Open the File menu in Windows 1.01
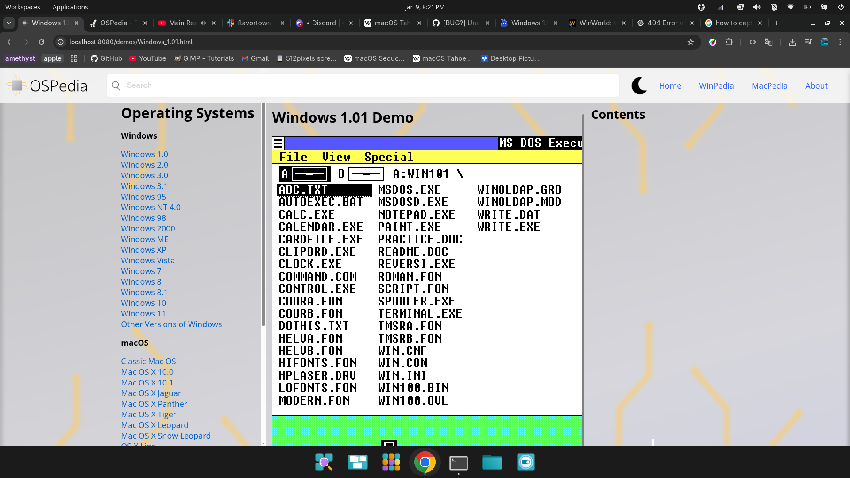 tap(293, 157)
